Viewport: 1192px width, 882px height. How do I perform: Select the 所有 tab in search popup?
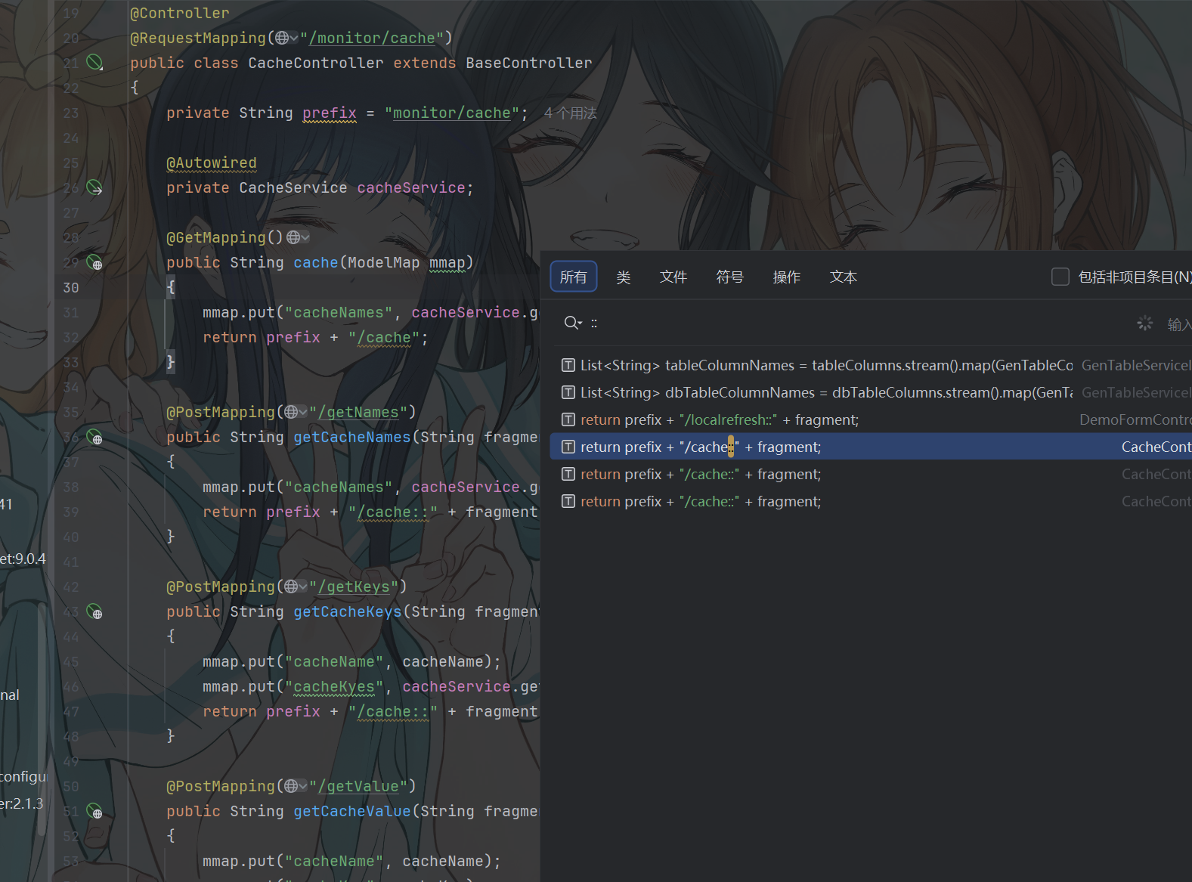(x=573, y=277)
